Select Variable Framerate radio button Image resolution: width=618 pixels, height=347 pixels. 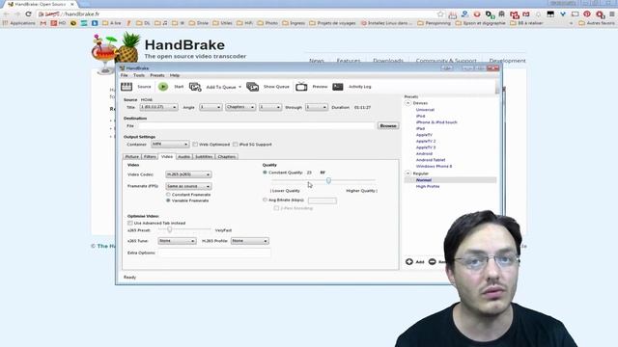[168, 200]
